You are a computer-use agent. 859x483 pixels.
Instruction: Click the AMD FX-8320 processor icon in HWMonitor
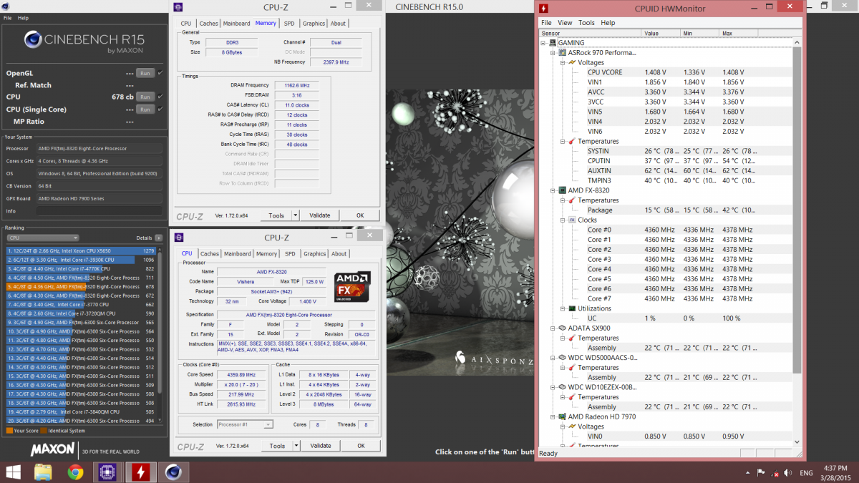(x=563, y=190)
